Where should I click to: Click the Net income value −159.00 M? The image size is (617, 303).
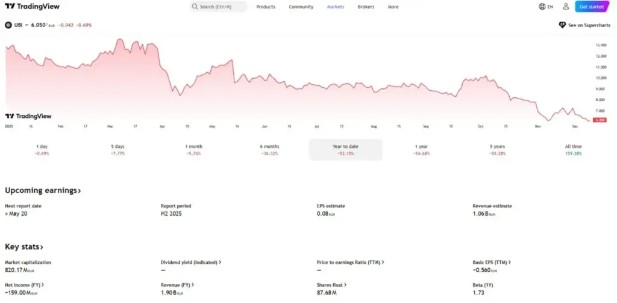[21, 293]
